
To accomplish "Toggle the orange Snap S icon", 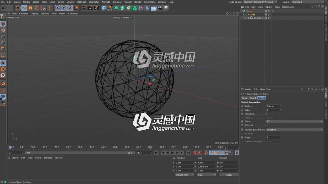I will pos(3,69).
